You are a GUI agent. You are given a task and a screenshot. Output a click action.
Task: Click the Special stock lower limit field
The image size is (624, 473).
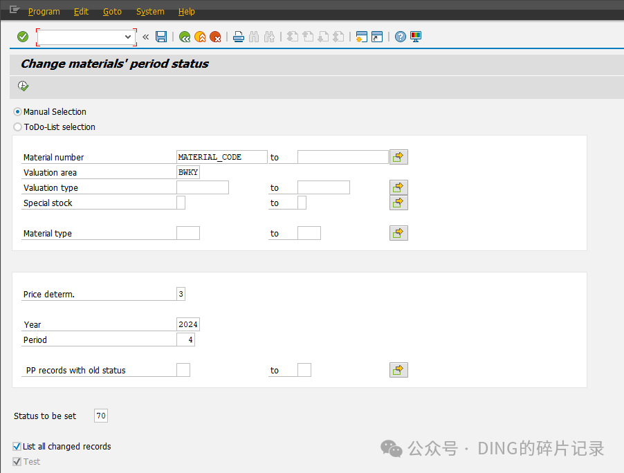(x=181, y=203)
